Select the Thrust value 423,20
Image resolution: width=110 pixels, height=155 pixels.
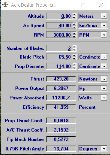pyautogui.click(x=61, y=79)
